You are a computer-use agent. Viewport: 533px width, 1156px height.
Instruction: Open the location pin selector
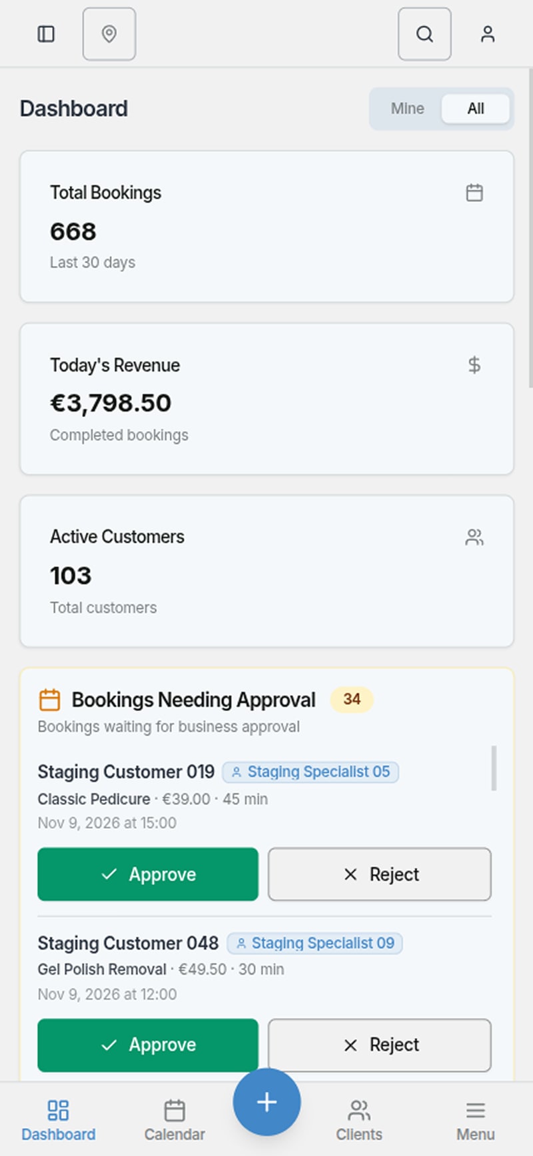109,34
